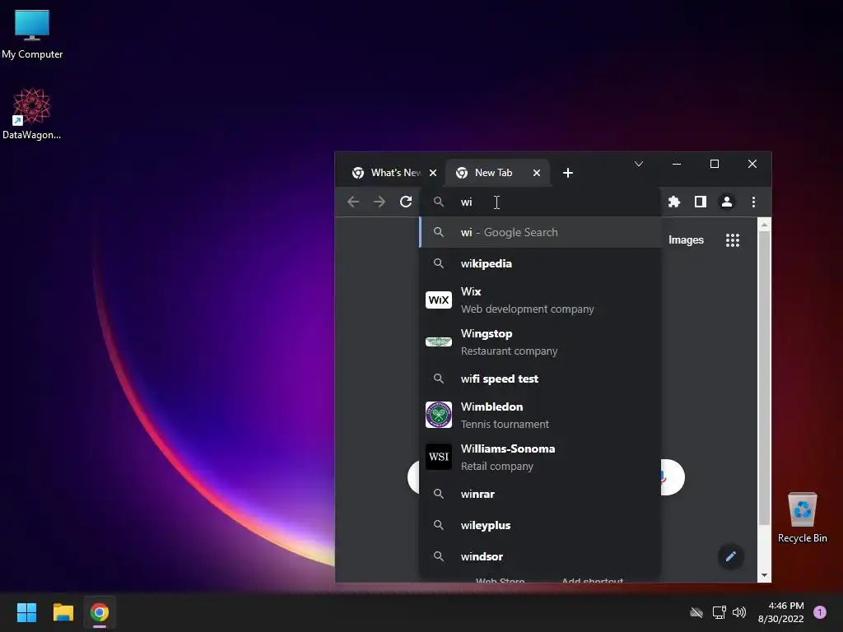This screenshot has height=632, width=843.
Task: Open the Chrome profile avatar icon
Action: [x=726, y=202]
